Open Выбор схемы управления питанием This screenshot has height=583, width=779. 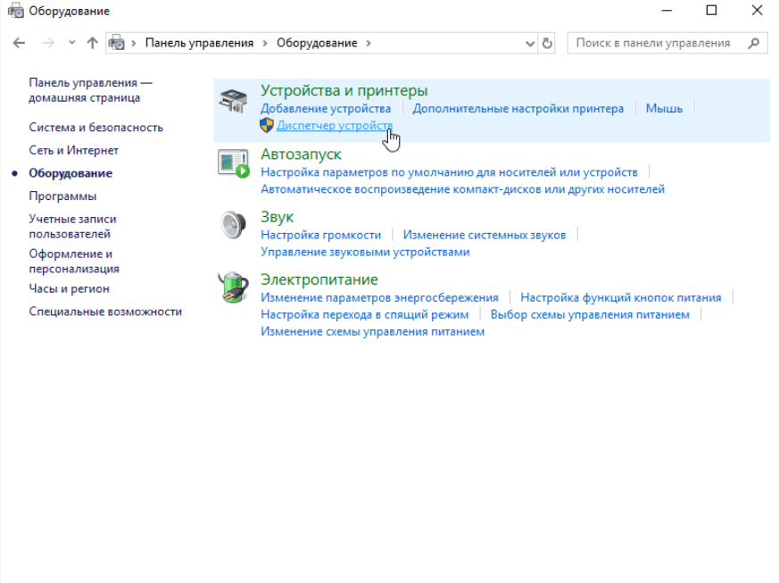pos(590,314)
